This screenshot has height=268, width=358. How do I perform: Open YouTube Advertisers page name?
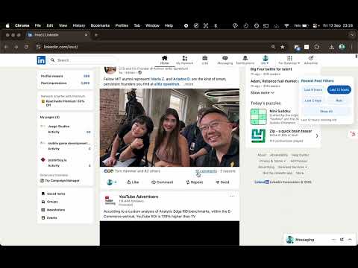(139, 197)
